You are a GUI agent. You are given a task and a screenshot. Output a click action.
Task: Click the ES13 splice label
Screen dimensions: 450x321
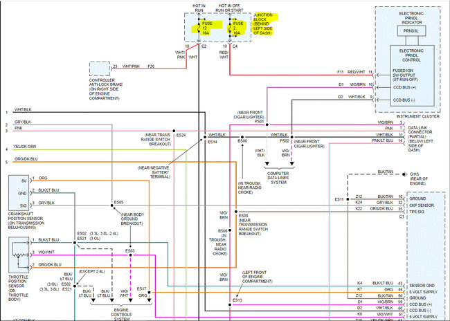tap(237, 300)
